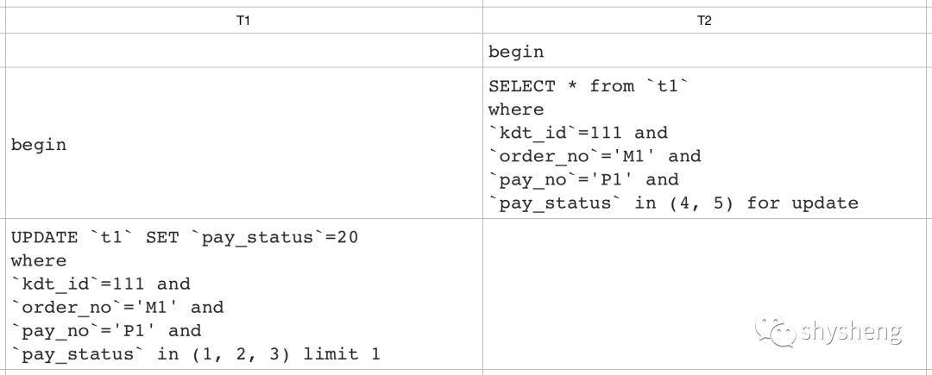932x375 pixels.
Task: Click the `kdt_id`=111 line in T1
Action: click(100, 284)
